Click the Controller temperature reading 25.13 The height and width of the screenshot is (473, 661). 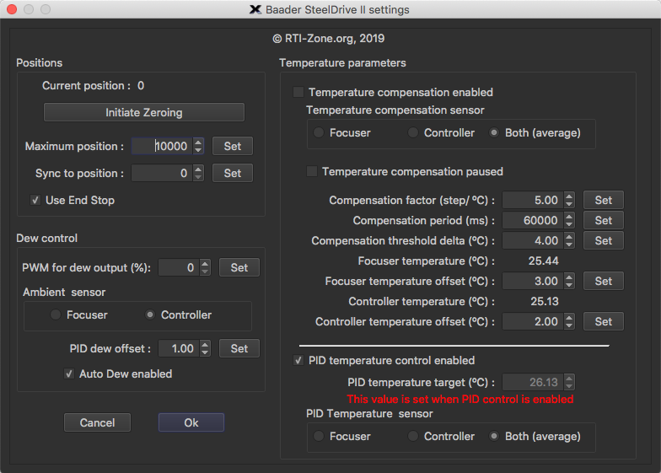tap(545, 302)
